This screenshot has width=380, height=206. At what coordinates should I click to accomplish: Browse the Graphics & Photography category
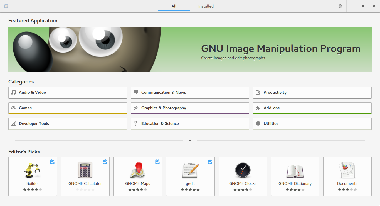pos(190,108)
